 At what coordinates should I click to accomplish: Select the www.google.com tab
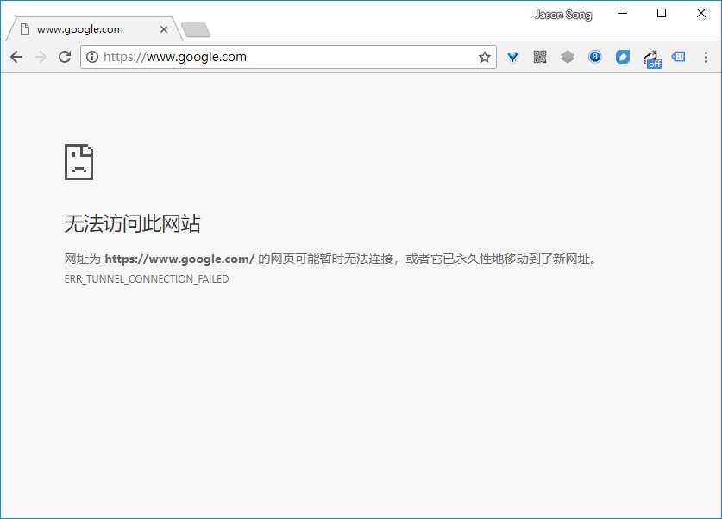point(92,29)
